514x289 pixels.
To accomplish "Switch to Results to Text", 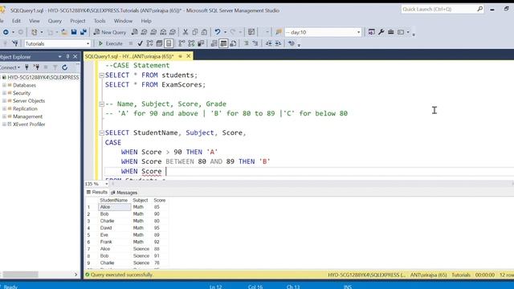I will point(214,43).
